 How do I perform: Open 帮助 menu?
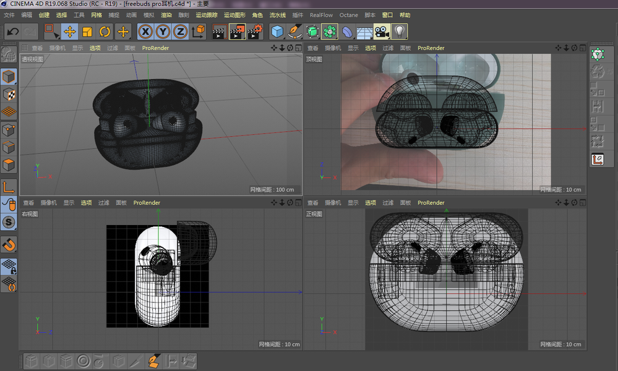[405, 15]
